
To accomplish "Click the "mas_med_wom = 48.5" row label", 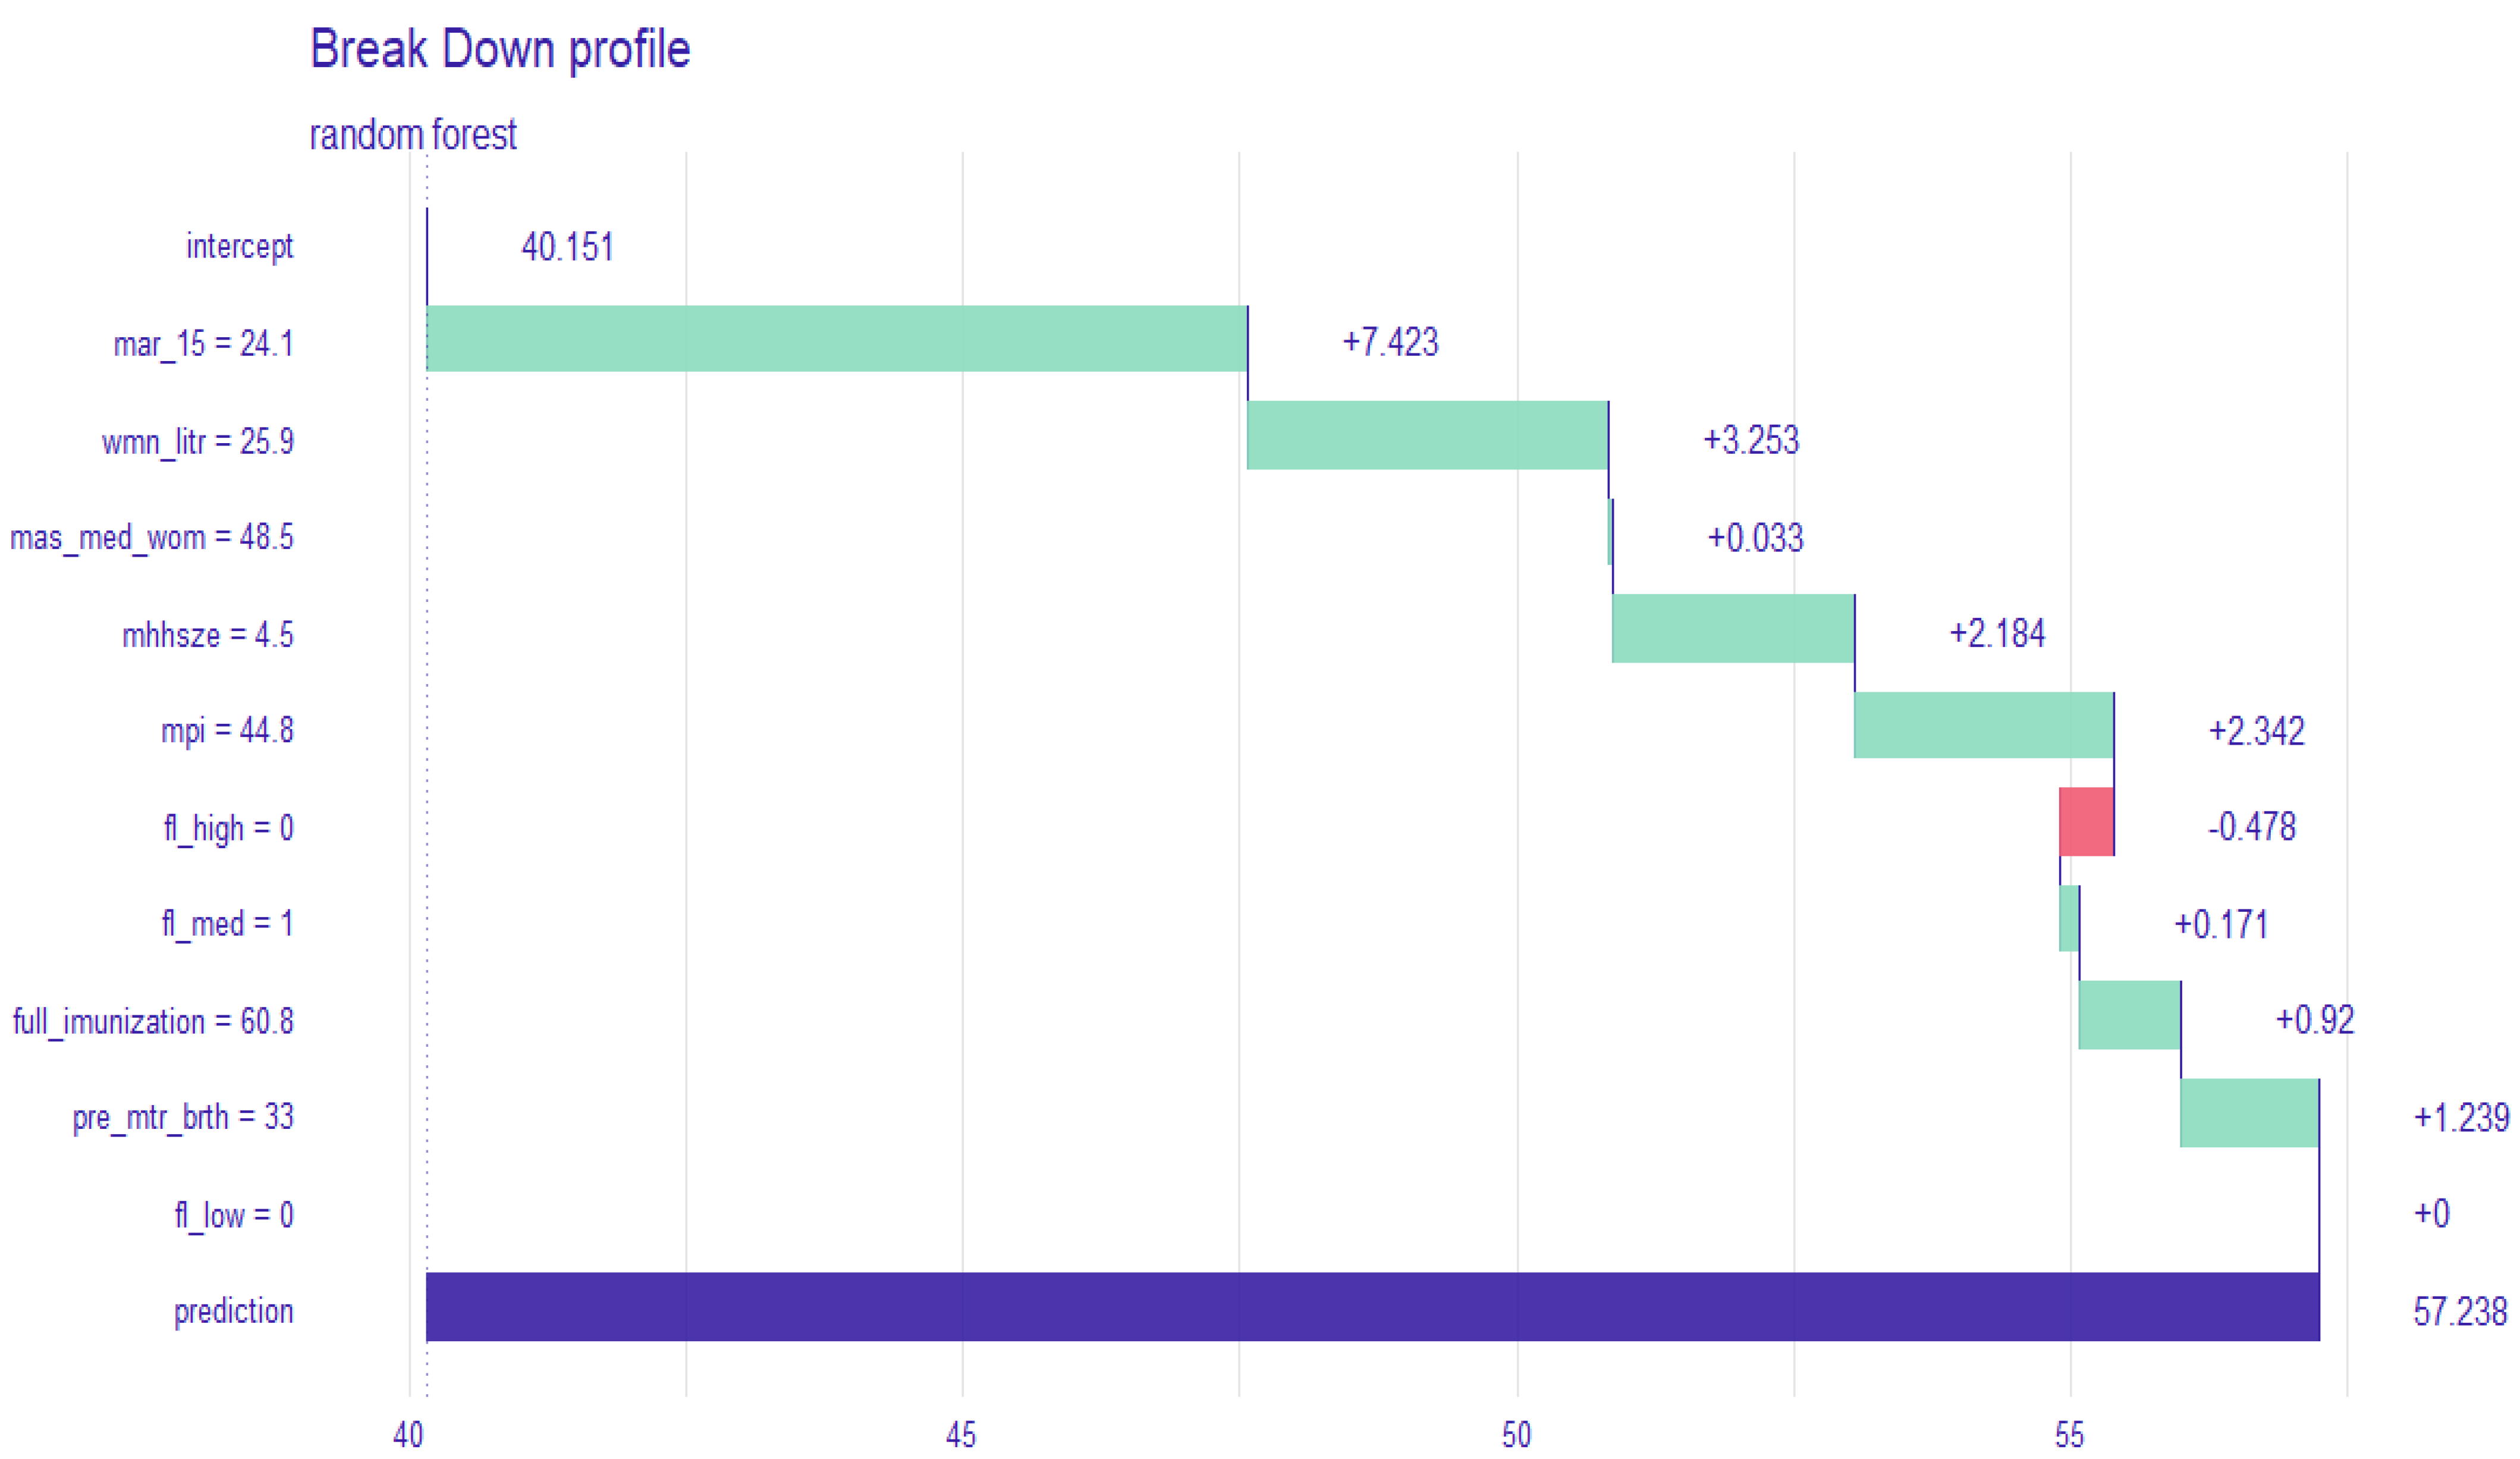I will click(152, 538).
